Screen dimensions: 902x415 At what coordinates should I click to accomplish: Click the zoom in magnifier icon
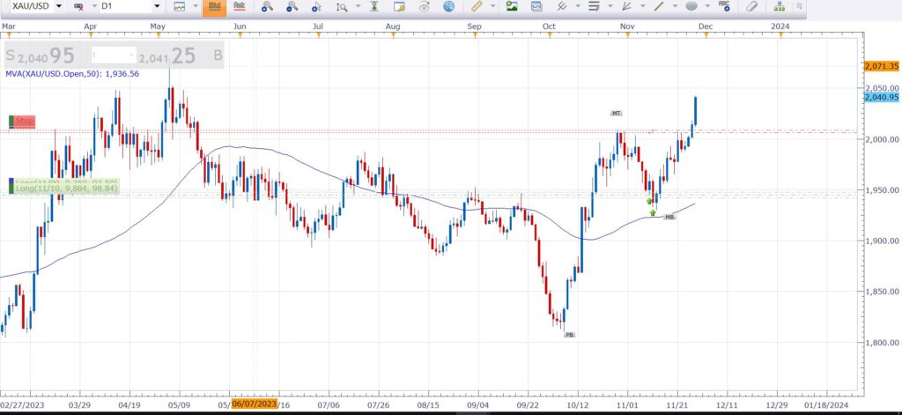[267, 6]
